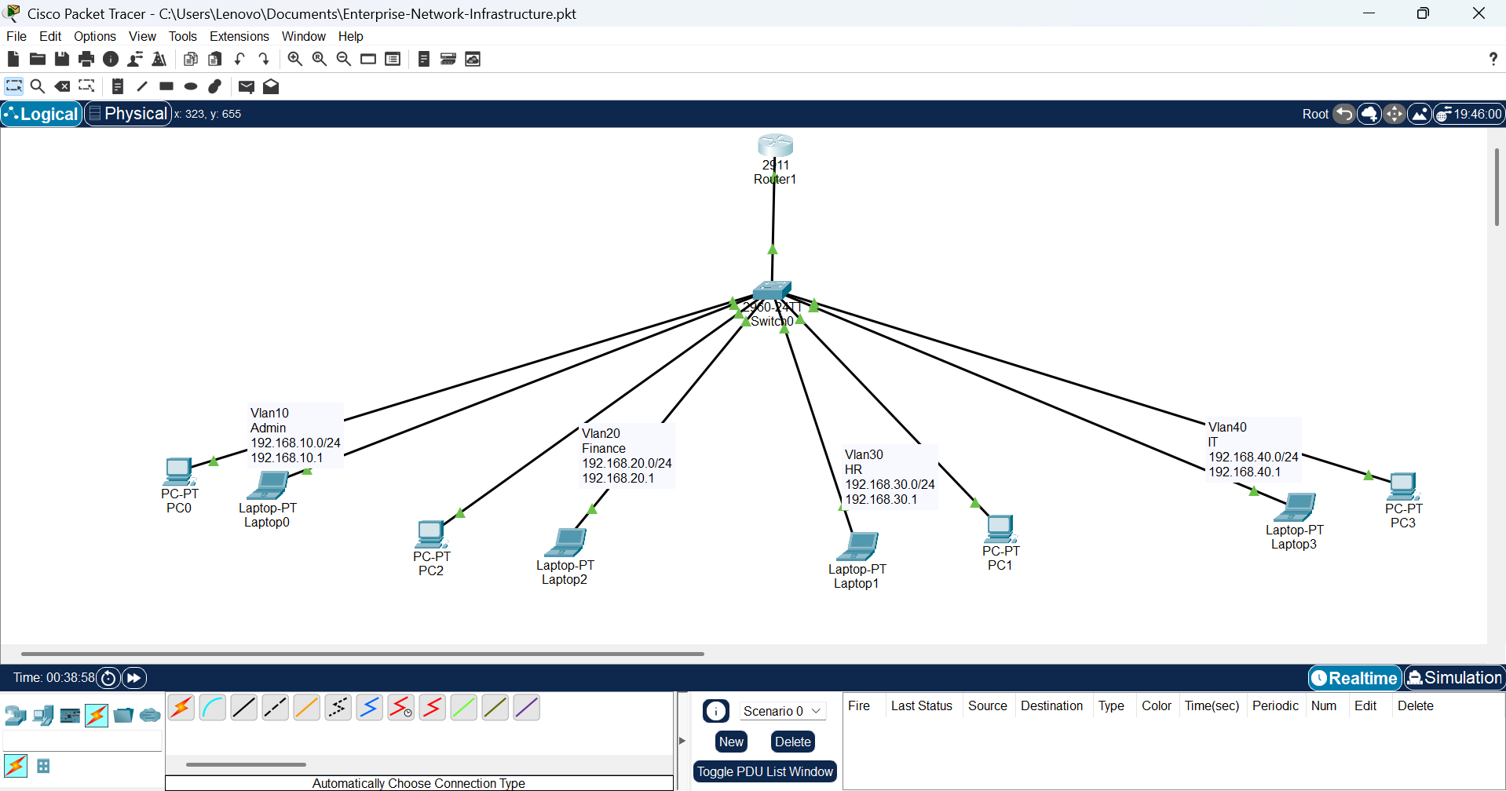
Task: Open the Tools menu
Action: [183, 36]
